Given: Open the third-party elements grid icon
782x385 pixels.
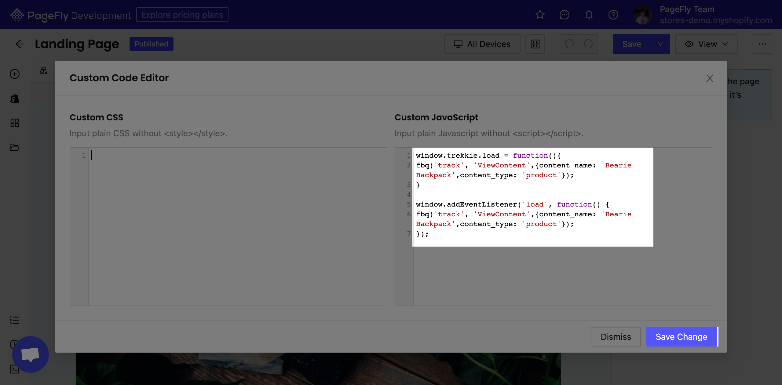Looking at the screenshot, I should 15,123.
